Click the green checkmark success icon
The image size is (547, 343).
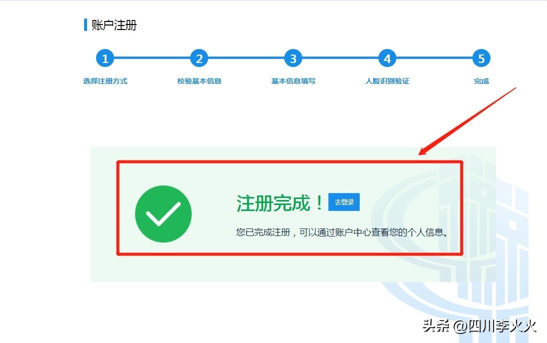coord(163,213)
